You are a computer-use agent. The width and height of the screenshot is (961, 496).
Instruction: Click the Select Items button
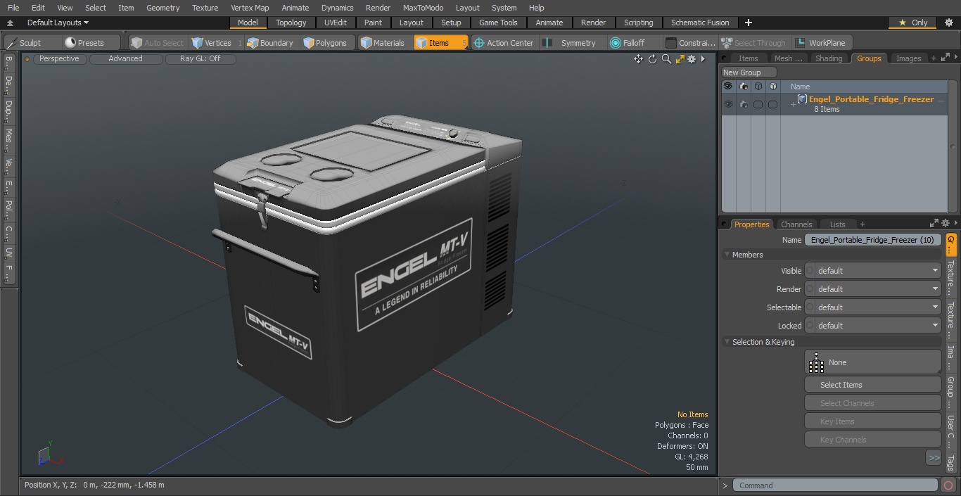(873, 385)
